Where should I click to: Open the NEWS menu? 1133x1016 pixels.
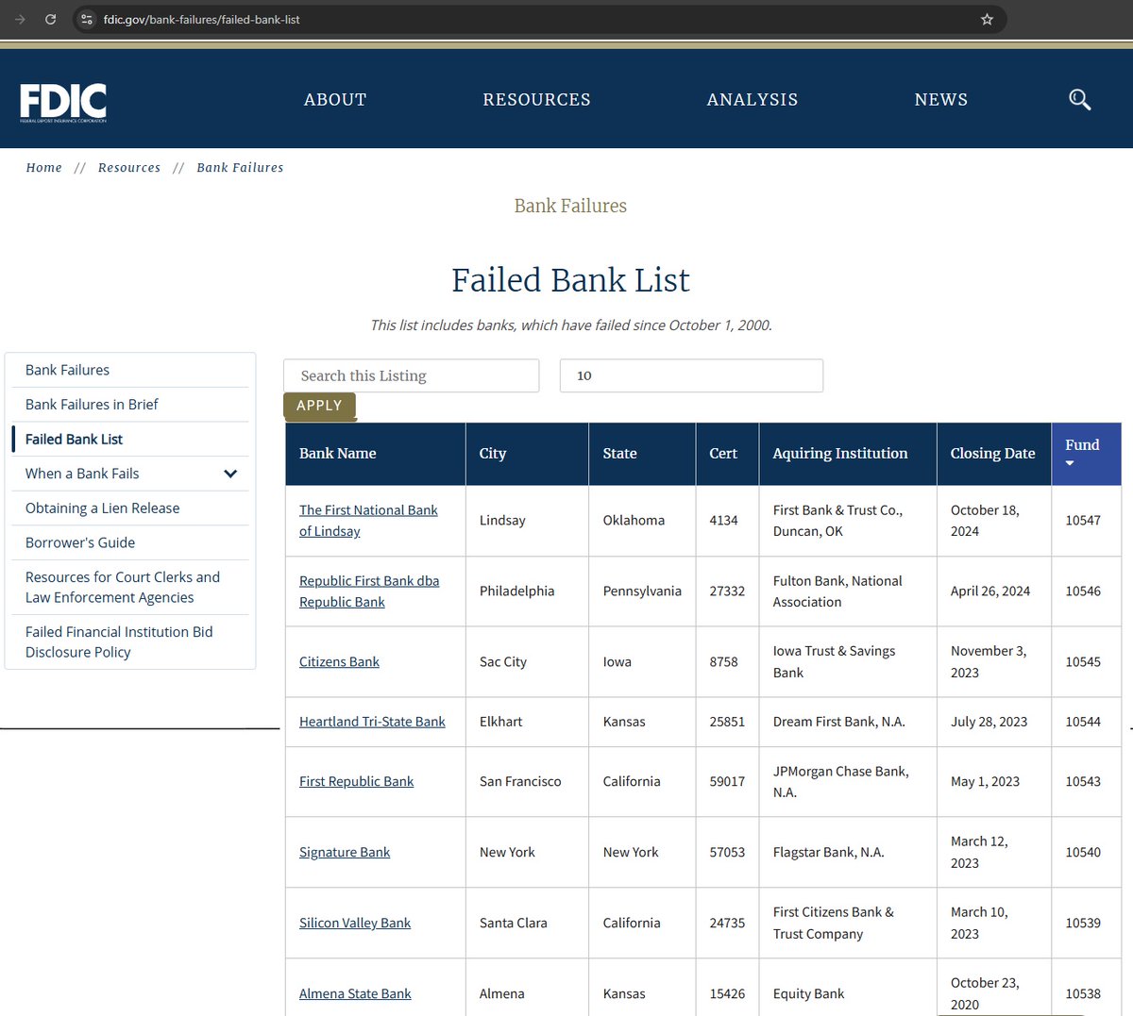click(941, 100)
